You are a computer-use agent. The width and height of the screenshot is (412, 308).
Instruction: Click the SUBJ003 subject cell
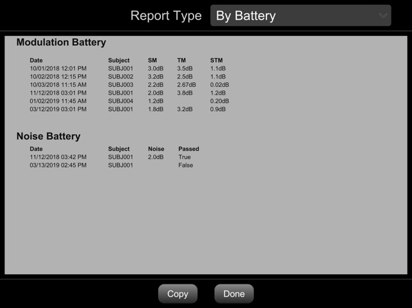click(x=120, y=84)
